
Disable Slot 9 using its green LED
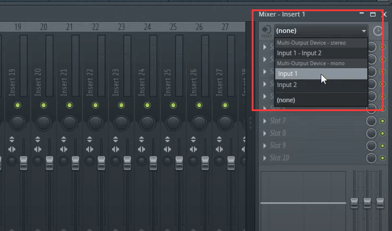pyautogui.click(x=383, y=146)
